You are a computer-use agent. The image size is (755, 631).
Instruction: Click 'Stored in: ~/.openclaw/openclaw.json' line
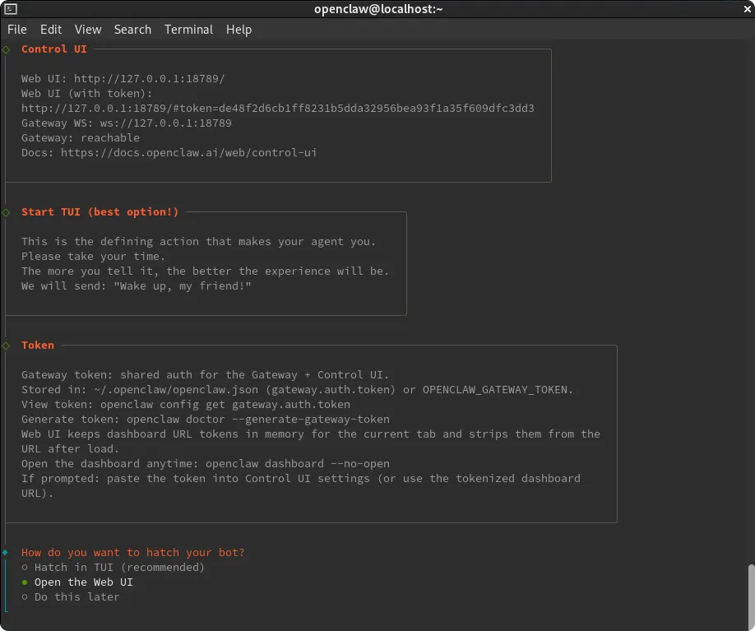click(x=297, y=390)
